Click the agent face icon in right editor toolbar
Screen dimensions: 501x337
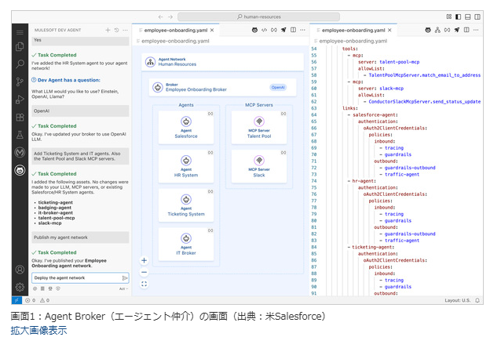(428, 30)
